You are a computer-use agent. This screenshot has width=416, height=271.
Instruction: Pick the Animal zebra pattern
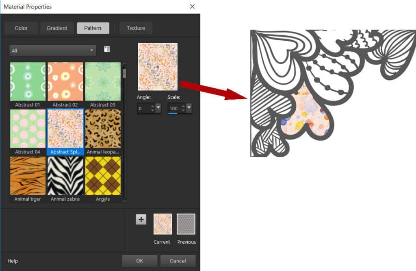(x=65, y=176)
